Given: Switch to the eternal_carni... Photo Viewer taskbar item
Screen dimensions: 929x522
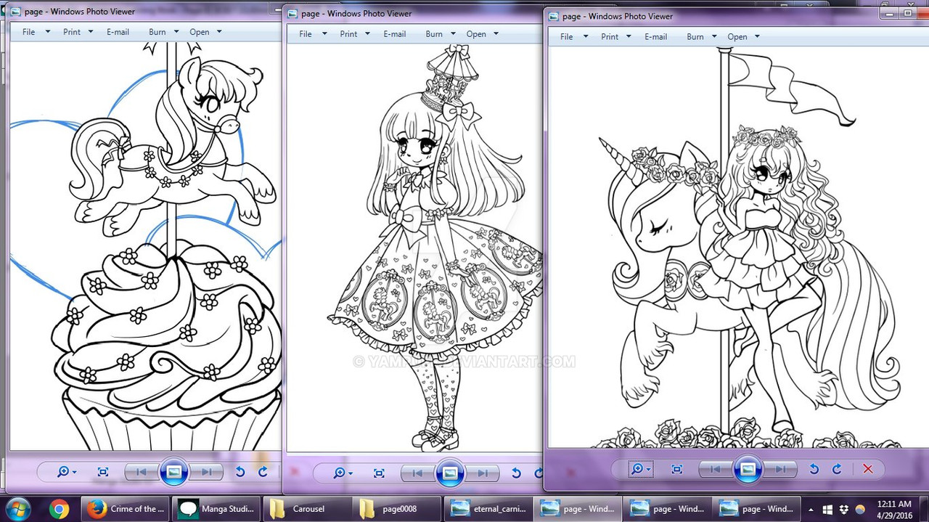Looking at the screenshot, I should click(x=488, y=509).
